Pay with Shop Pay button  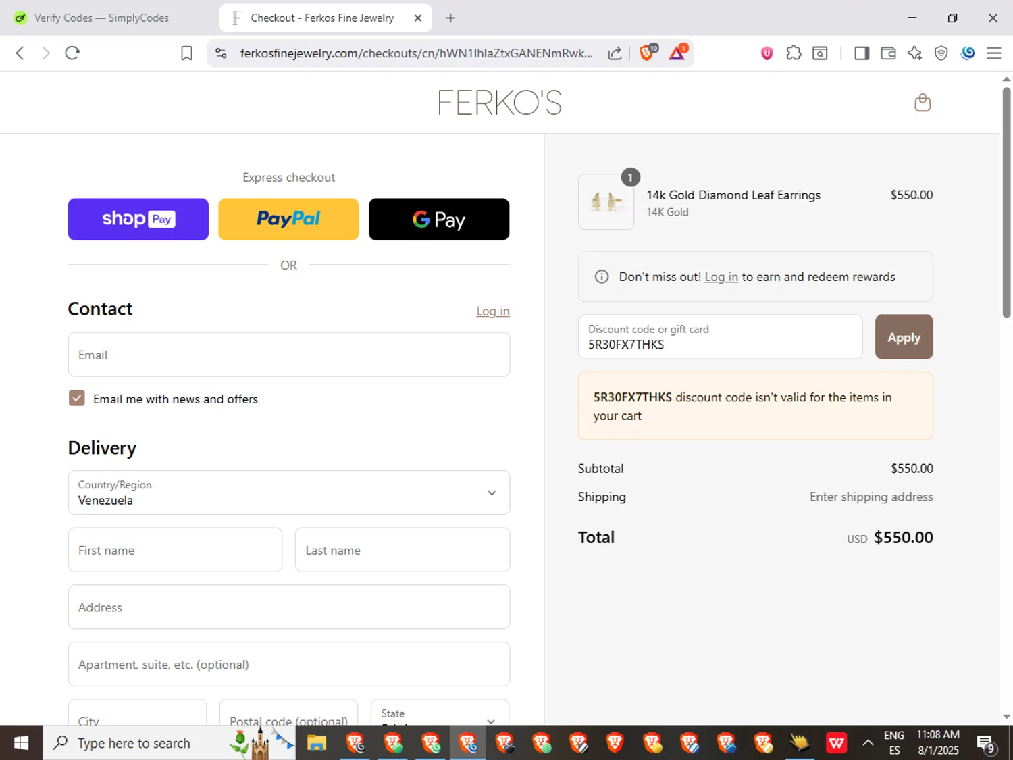pyautogui.click(x=138, y=219)
